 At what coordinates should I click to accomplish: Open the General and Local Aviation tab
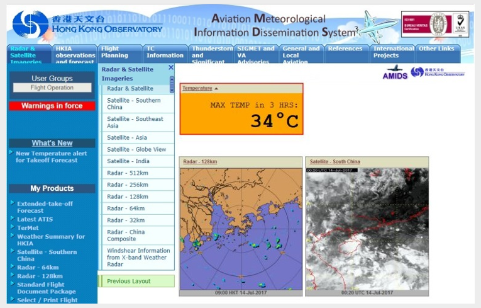[x=302, y=55]
